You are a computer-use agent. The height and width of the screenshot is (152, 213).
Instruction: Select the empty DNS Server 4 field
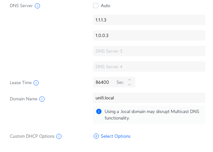coord(149,67)
